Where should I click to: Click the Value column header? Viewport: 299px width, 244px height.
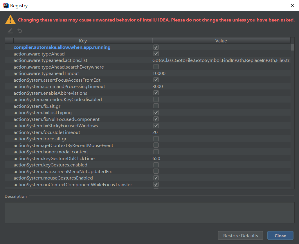(x=221, y=41)
